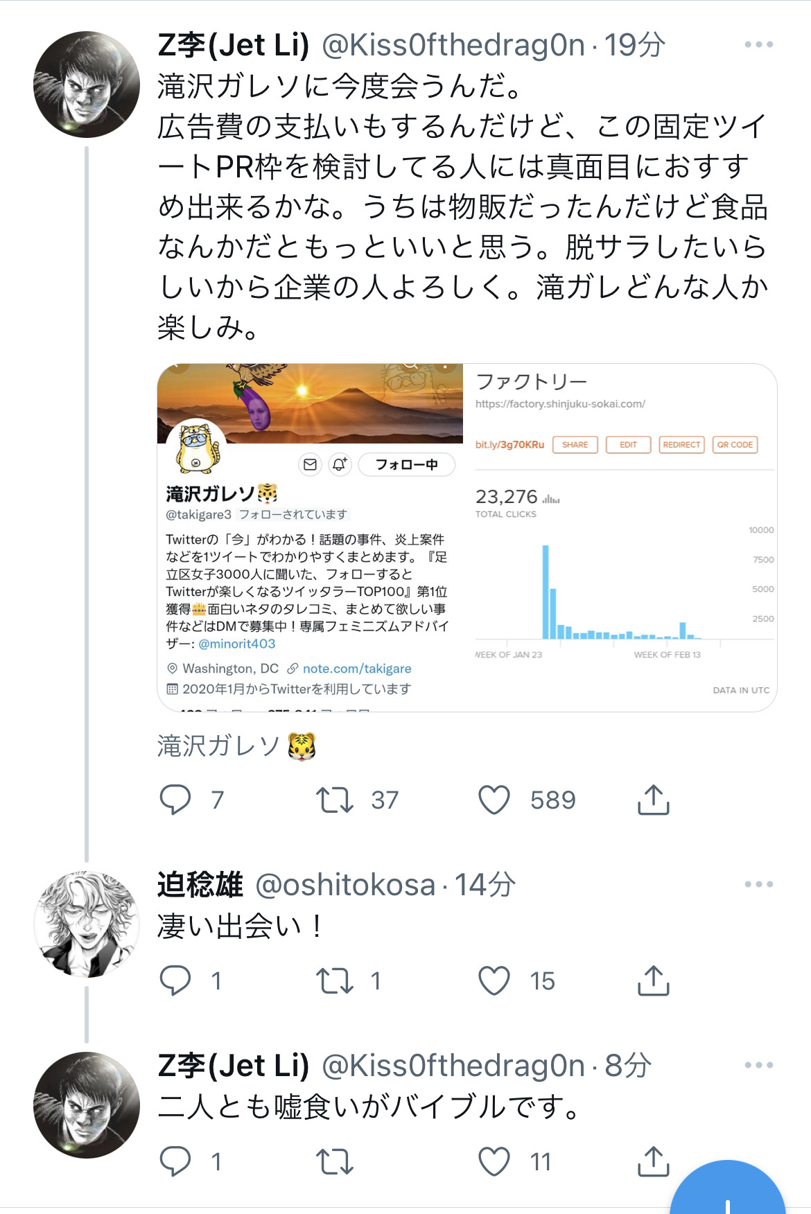This screenshot has width=811, height=1214.
Task: Like the tweet with 589 likes
Action: coord(494,800)
